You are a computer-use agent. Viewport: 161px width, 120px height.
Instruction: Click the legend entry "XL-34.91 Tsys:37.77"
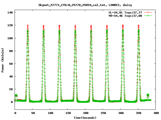tap(125, 12)
